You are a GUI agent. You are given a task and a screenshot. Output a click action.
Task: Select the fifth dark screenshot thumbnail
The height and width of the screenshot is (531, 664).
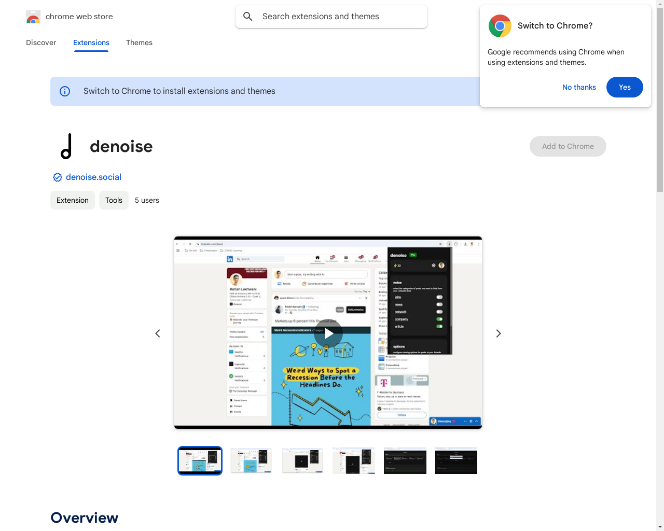[405, 460]
